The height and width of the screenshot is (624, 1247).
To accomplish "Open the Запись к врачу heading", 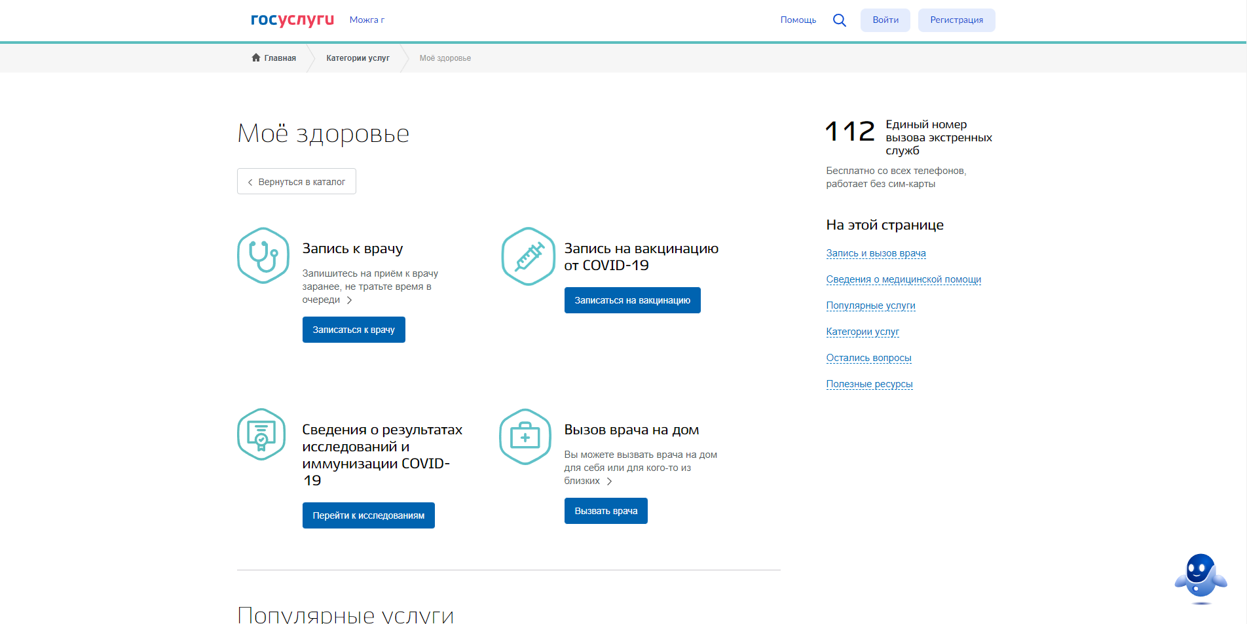I will point(352,249).
